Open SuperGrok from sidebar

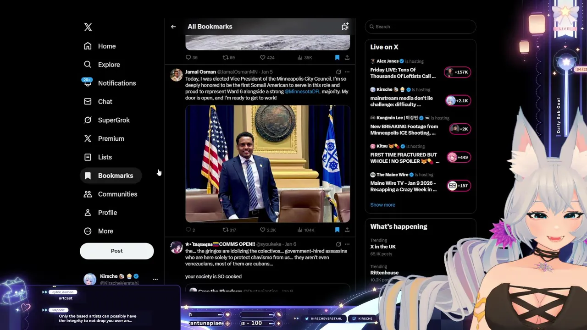tap(107, 120)
